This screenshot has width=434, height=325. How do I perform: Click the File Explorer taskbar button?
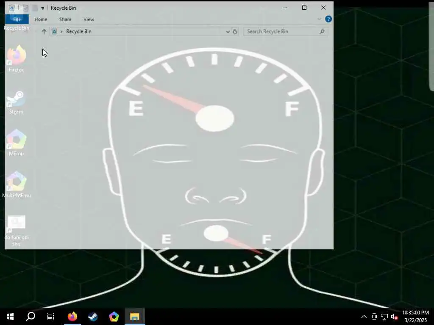(x=134, y=317)
